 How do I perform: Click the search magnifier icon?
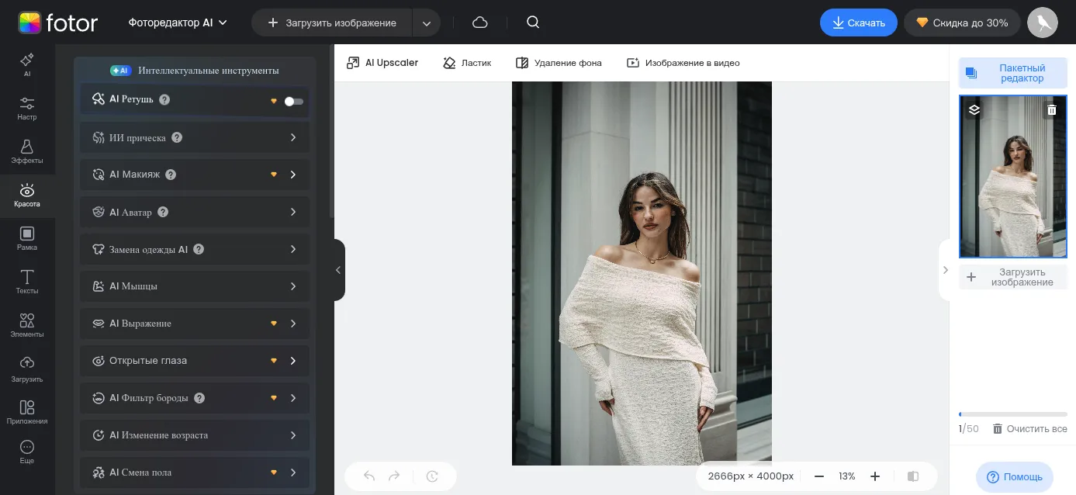click(x=533, y=22)
